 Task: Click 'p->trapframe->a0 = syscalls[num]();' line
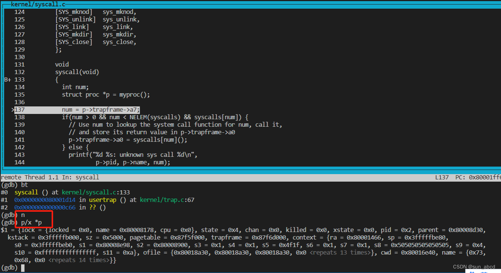[x=128, y=140]
